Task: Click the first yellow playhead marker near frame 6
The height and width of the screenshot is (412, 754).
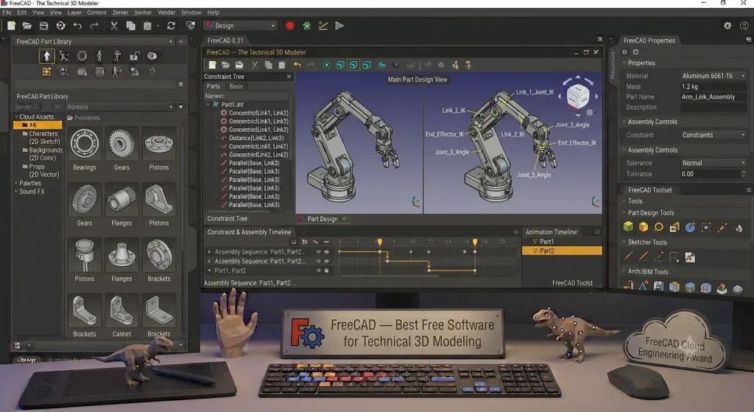Action: [x=379, y=242]
